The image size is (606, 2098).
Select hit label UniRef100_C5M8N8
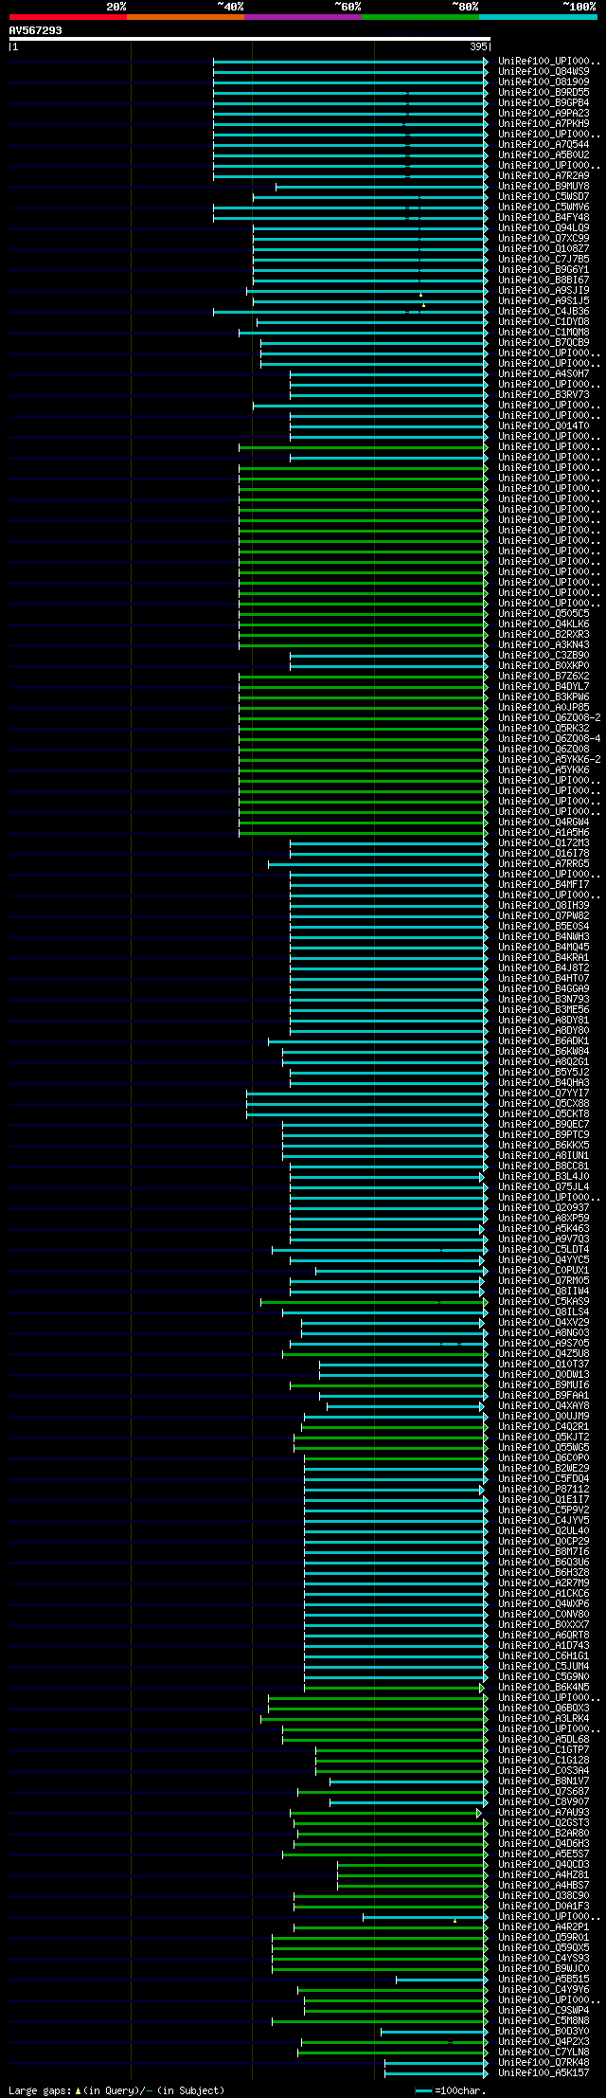coord(544,2020)
